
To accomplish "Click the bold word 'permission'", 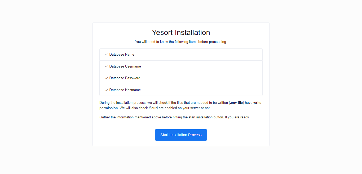I will click(108, 108).
